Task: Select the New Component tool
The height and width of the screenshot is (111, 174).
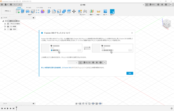Action: click(80, 11)
